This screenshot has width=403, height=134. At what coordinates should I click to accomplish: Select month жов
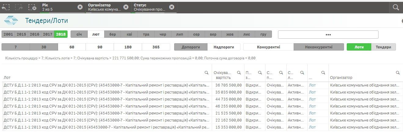pyautogui.click(x=230, y=34)
